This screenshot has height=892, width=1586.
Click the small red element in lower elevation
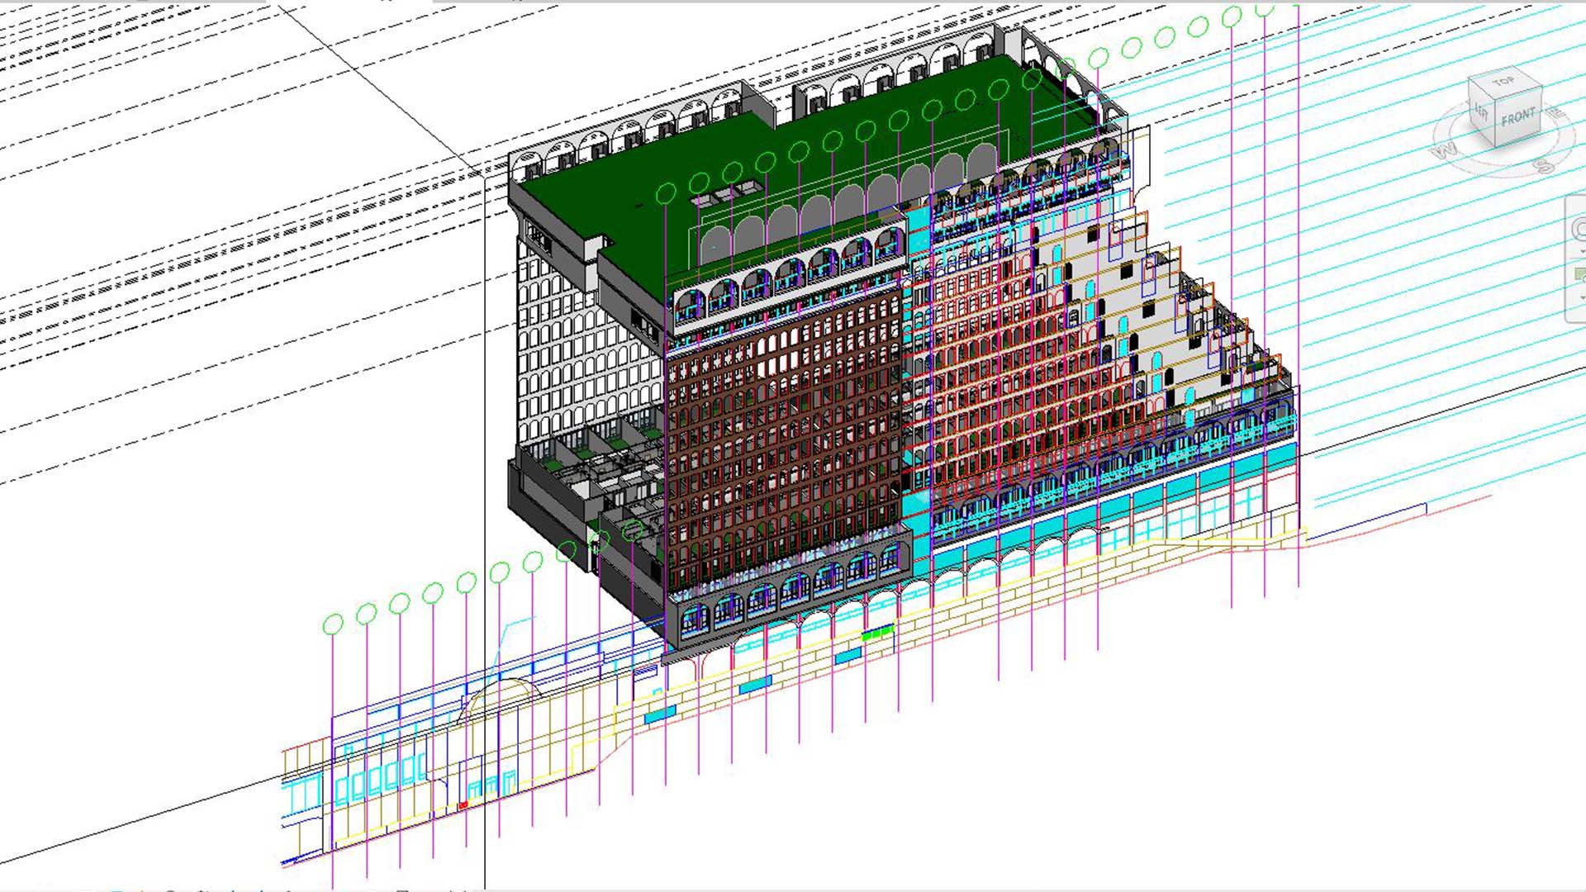(x=463, y=804)
